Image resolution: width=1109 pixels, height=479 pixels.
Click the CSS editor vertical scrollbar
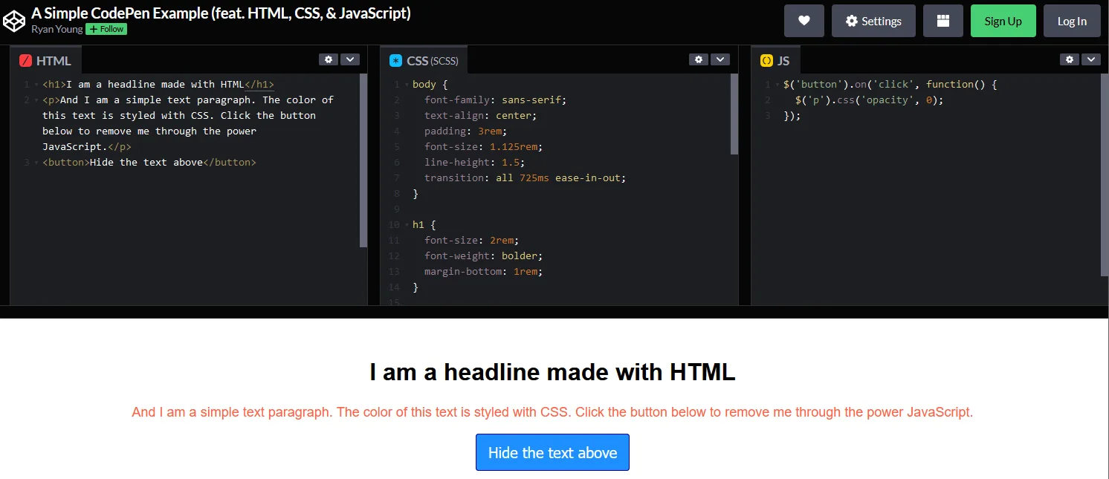[734, 114]
